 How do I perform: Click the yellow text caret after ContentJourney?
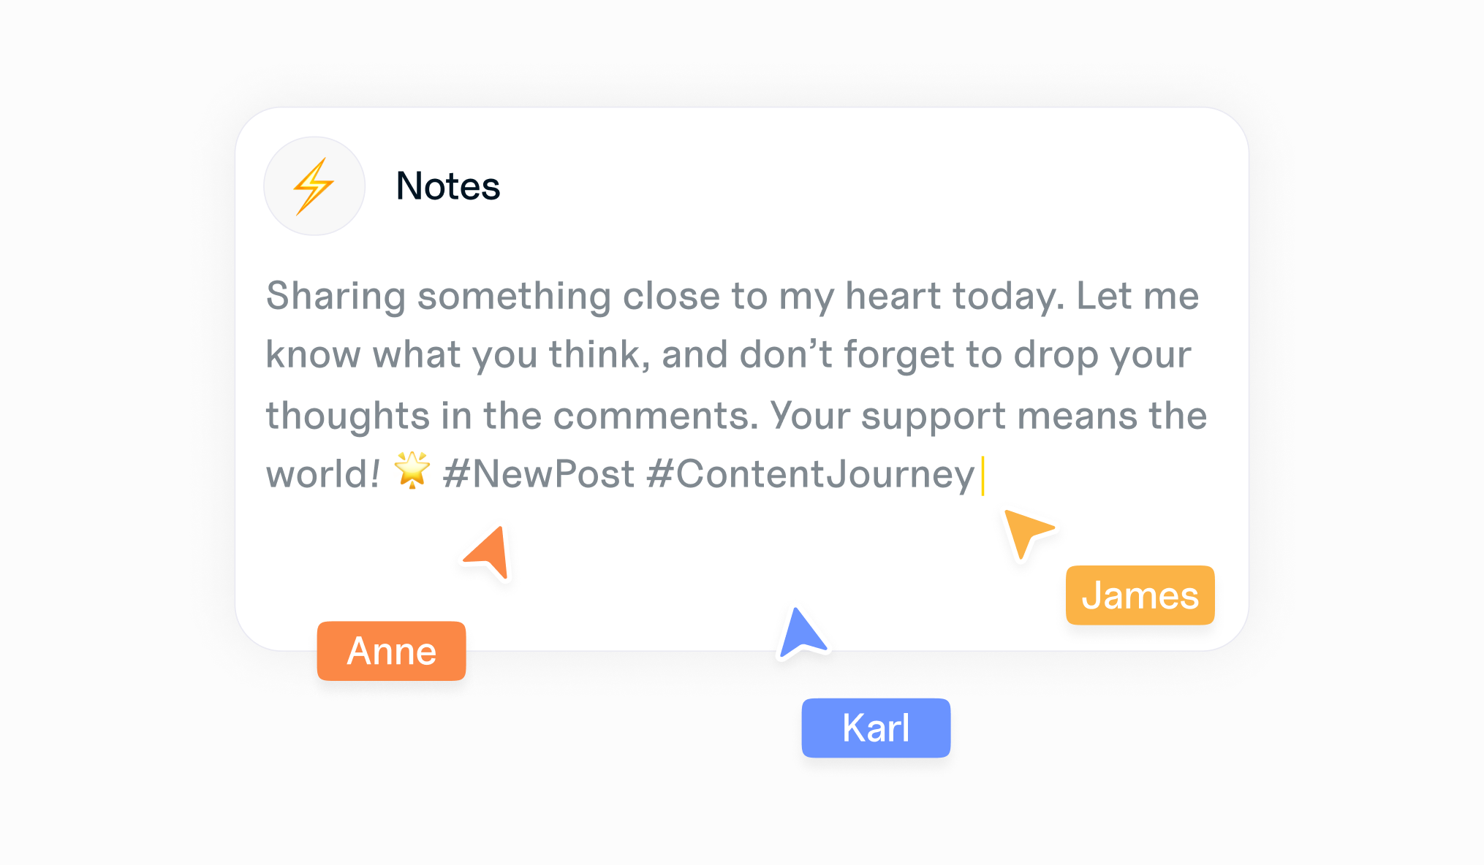click(x=983, y=475)
